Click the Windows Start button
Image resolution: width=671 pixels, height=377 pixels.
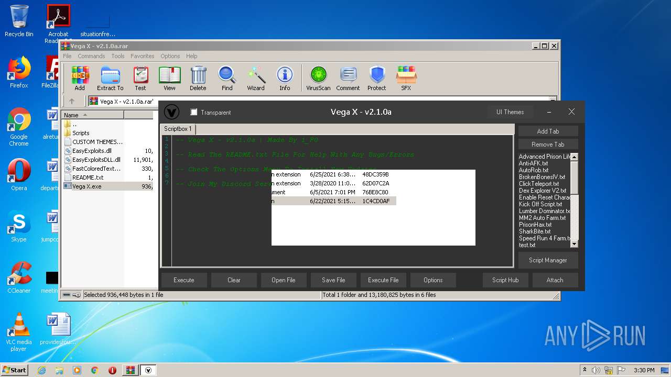pos(15,370)
